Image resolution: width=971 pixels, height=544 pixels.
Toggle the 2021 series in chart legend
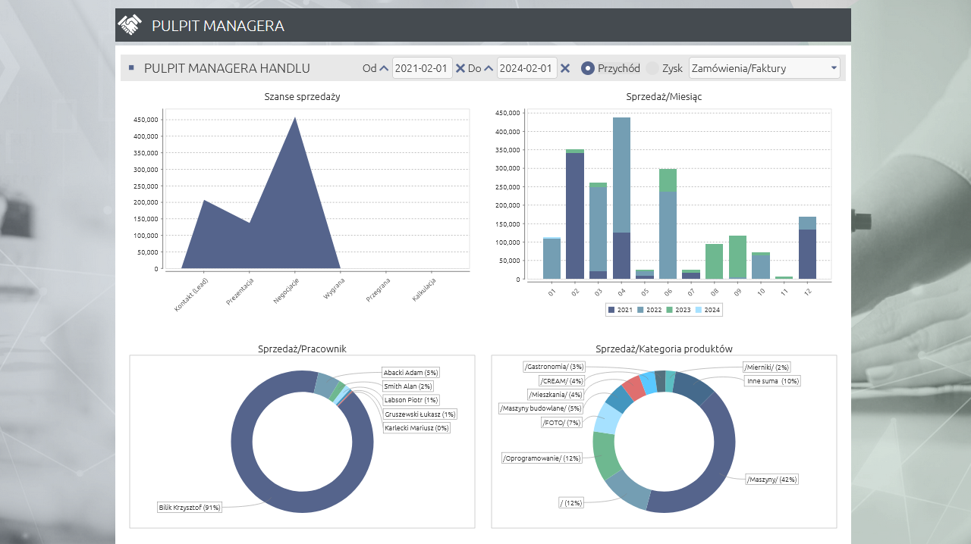tap(621, 310)
